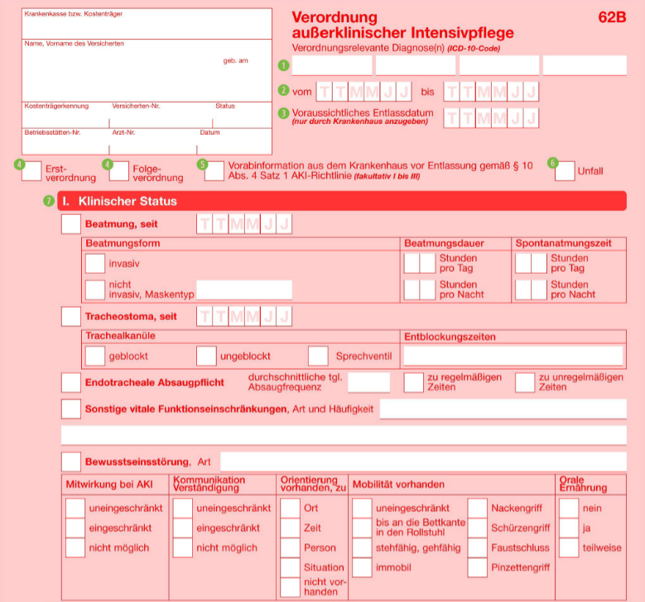Select the 'nicht invasiv, Maskentyp' checkbox
Image resolution: width=645 pixels, height=602 pixels.
(x=95, y=289)
